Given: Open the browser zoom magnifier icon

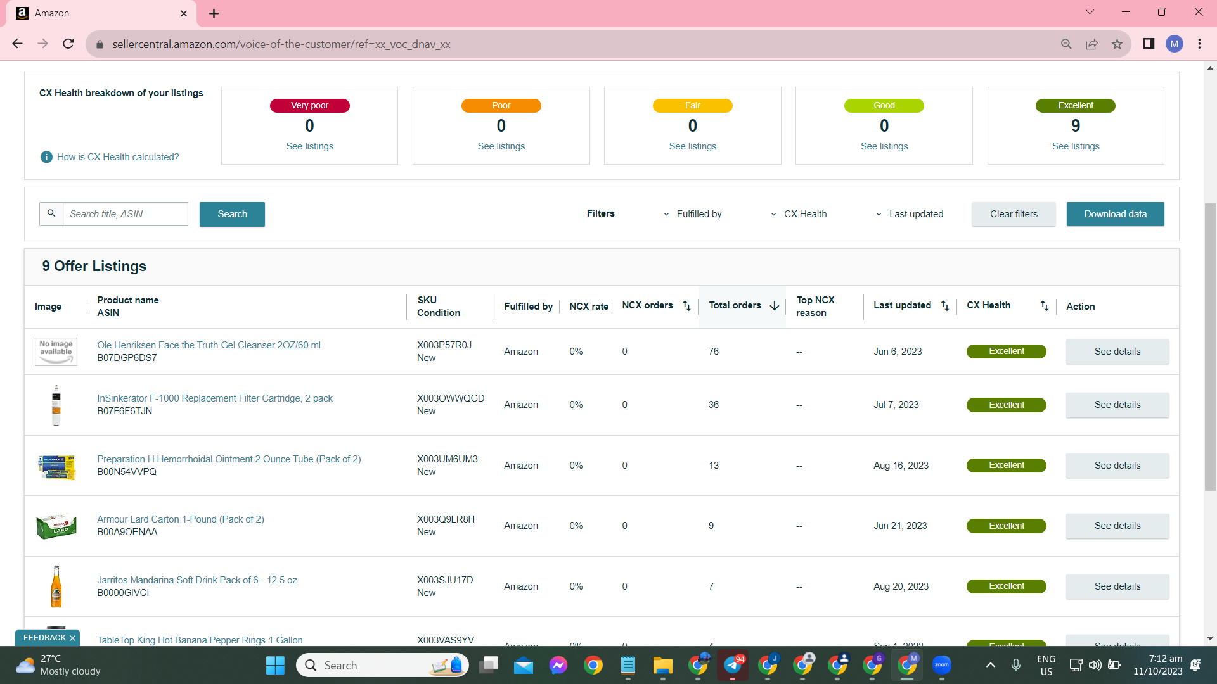Looking at the screenshot, I should click(x=1066, y=44).
